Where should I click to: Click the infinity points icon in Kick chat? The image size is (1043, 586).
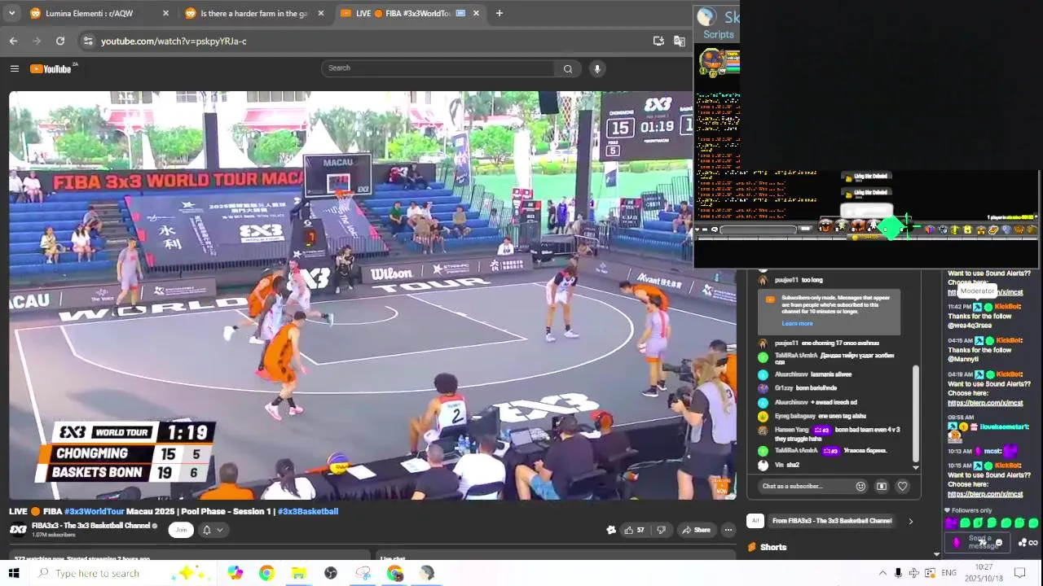tap(1033, 542)
